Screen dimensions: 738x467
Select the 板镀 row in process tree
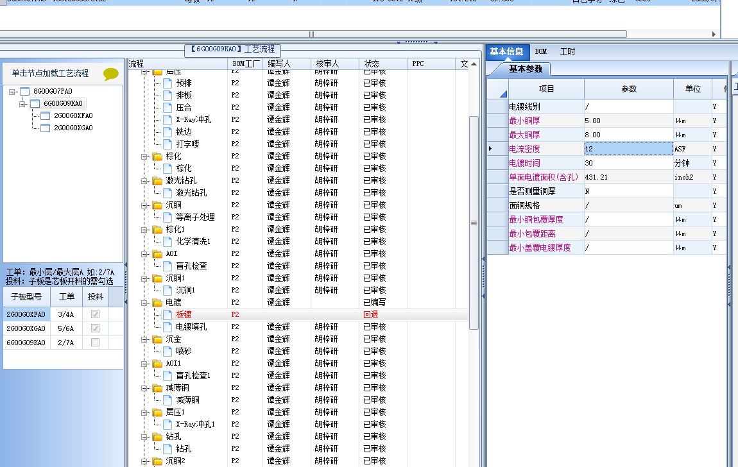click(298, 314)
